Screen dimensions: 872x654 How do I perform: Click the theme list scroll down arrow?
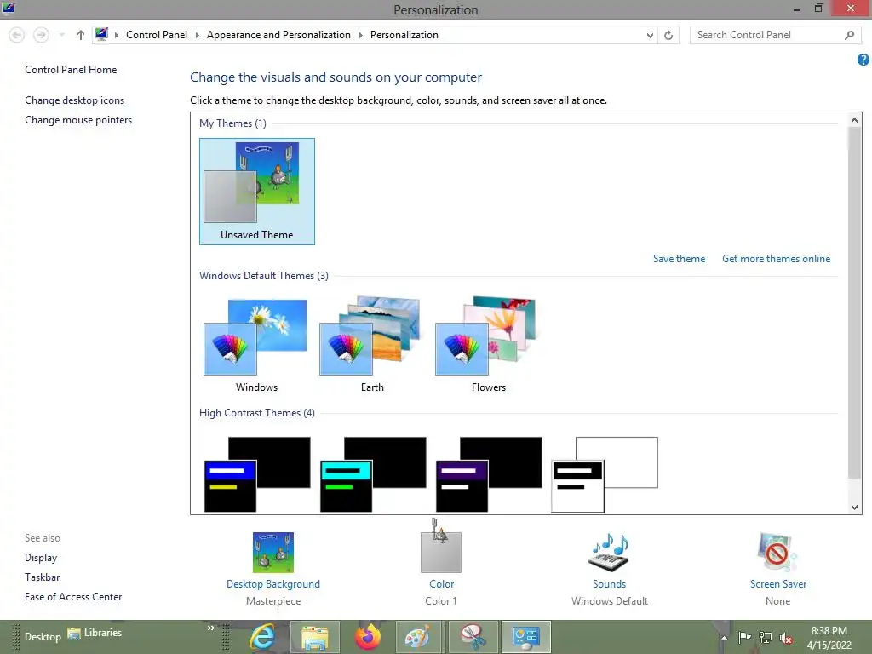[x=854, y=507]
